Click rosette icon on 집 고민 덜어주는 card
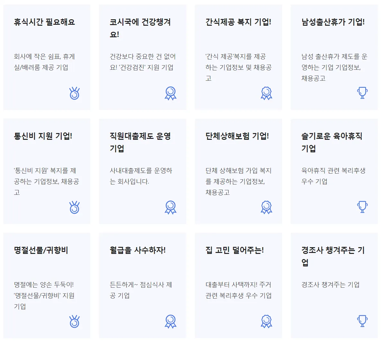Image resolution: width=381 pixels, height=341 pixels. pos(266,321)
